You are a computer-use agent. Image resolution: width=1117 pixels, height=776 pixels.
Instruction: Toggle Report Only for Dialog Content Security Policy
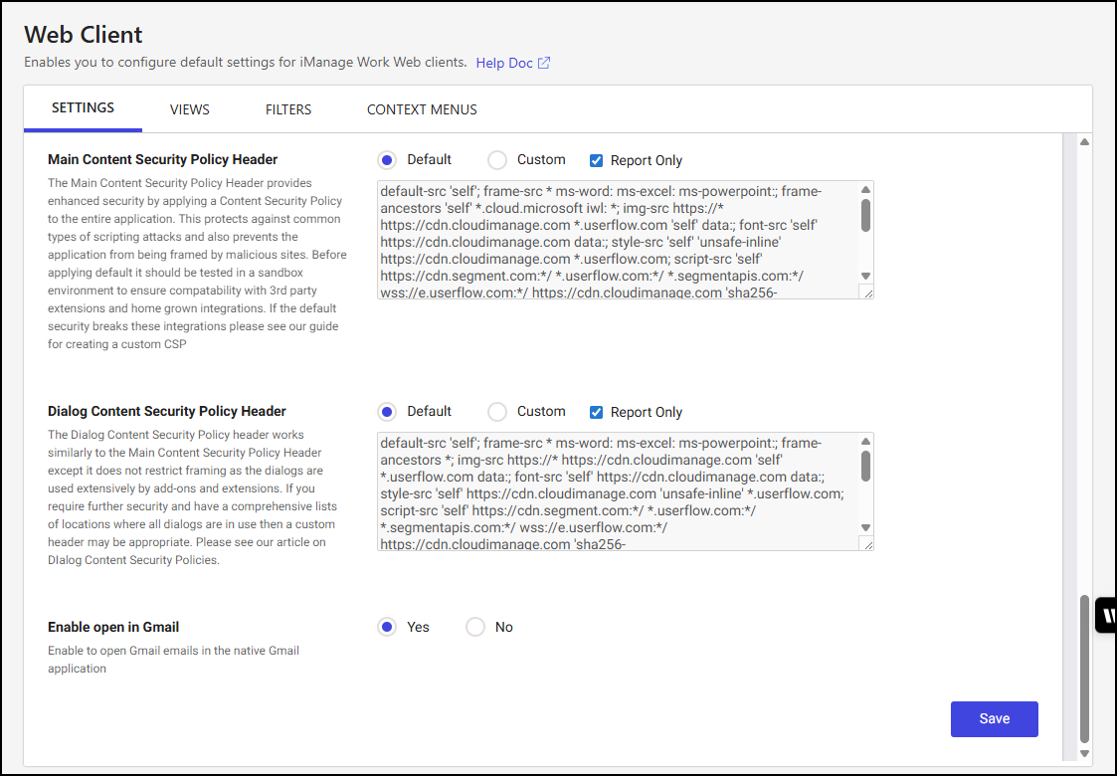pyautogui.click(x=596, y=413)
